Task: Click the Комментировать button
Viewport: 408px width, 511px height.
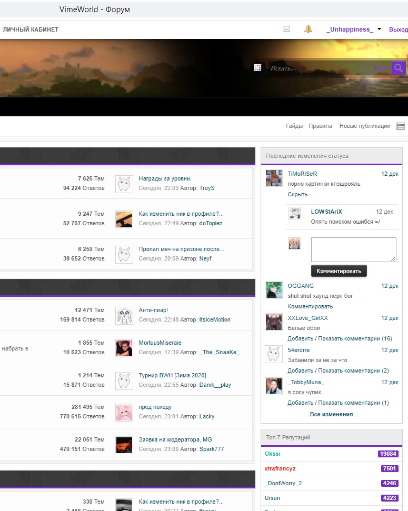Action: tap(339, 271)
